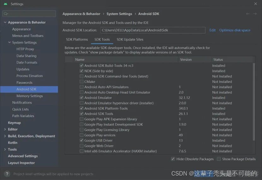The image size is (262, 180).
Task: Toggle Hide Obsolete Packages checkbox
Action: pyautogui.click(x=173, y=159)
